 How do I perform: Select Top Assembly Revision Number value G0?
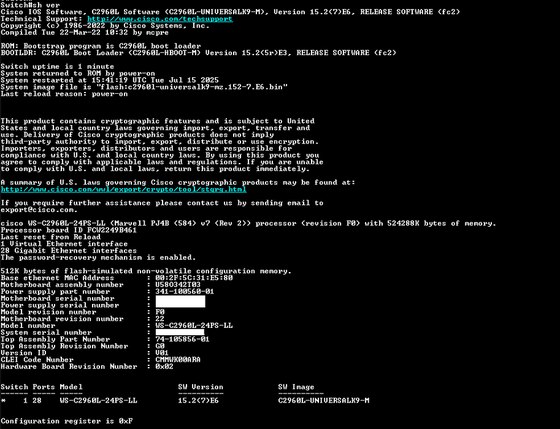click(160, 346)
